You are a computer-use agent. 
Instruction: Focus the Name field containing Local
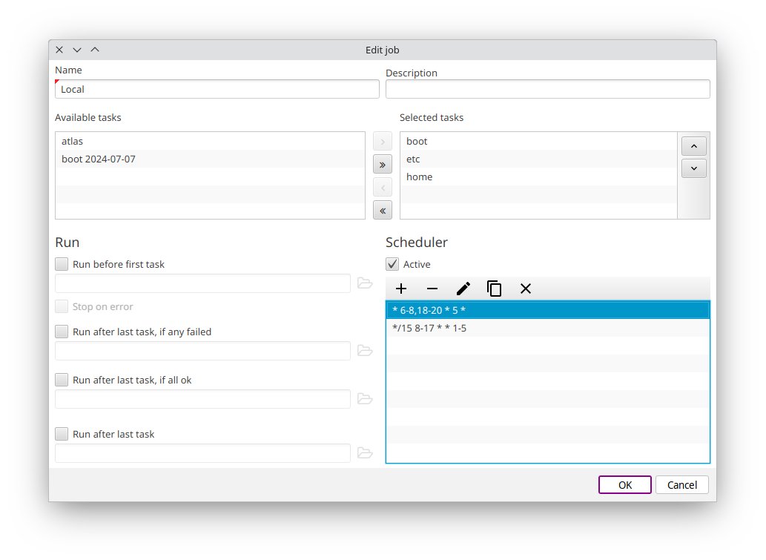point(217,90)
